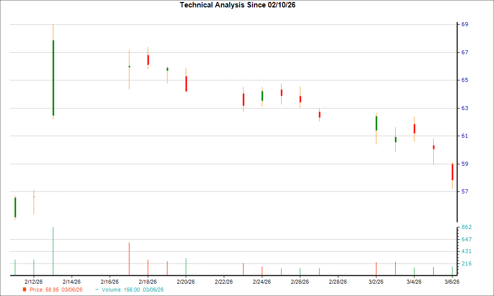Click the cyan Volume legend dash marker

point(97,290)
